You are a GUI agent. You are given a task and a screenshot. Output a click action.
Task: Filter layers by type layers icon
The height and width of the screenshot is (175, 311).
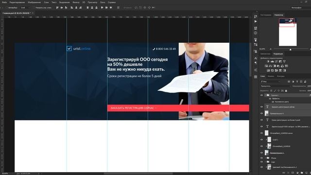point(297,82)
